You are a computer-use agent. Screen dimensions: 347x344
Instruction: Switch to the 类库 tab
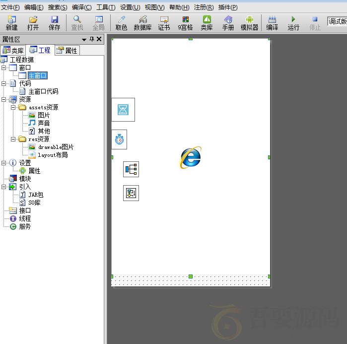pos(13,51)
